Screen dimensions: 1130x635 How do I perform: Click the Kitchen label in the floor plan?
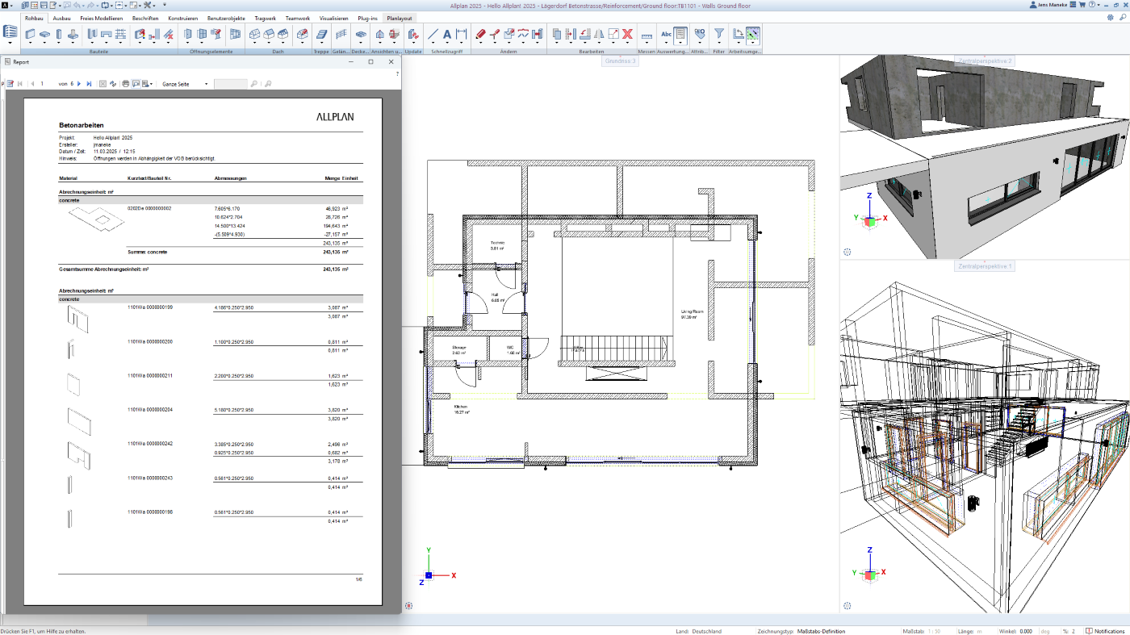pyautogui.click(x=461, y=407)
